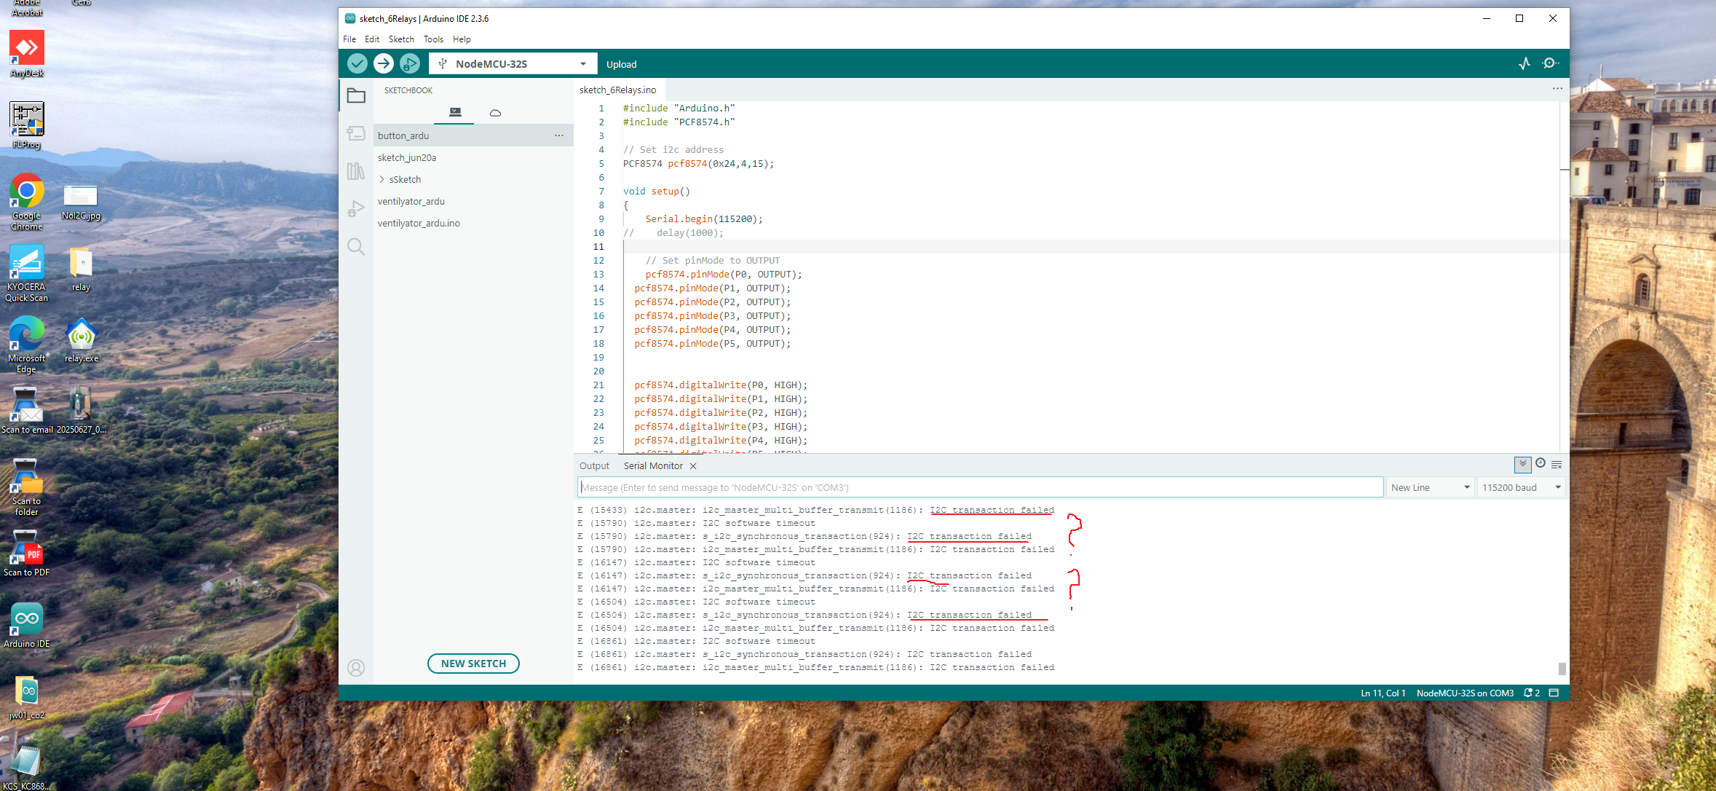This screenshot has width=1716, height=791.
Task: Click the Verify checkmark button
Action: [x=357, y=64]
